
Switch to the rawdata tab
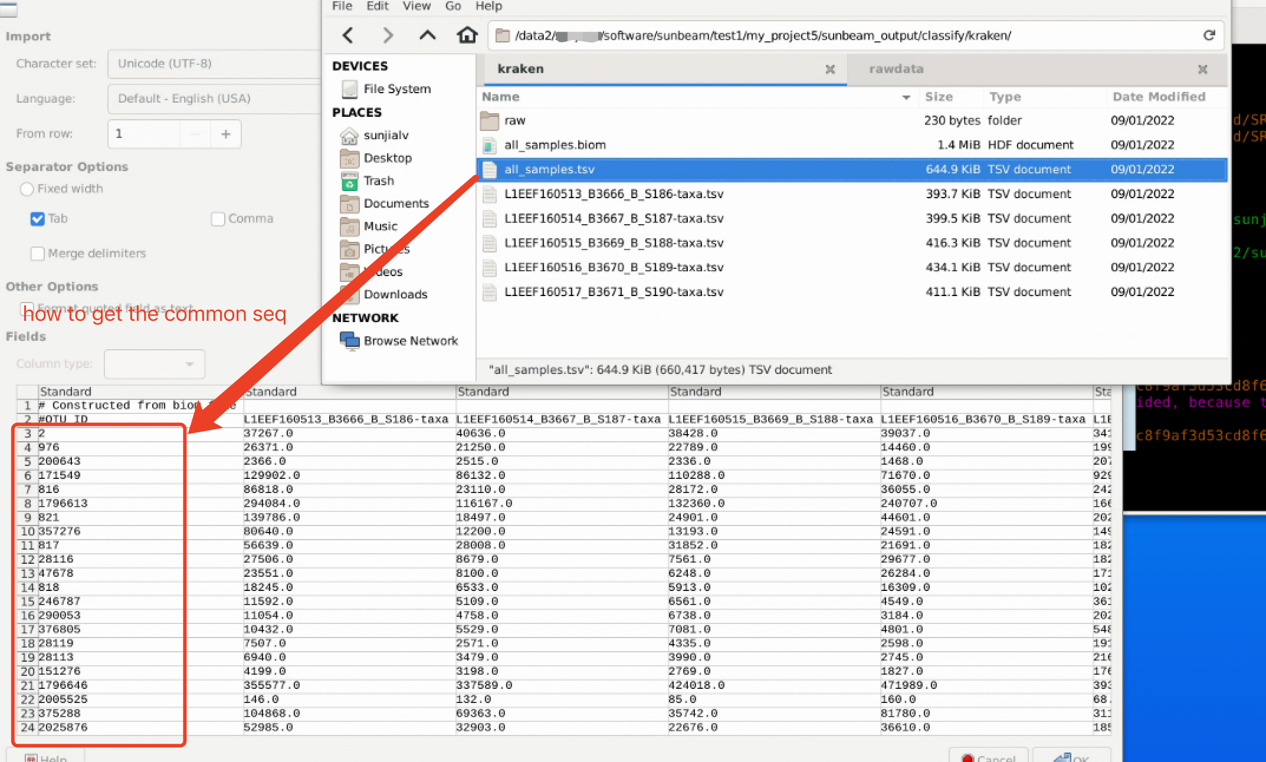tap(896, 69)
